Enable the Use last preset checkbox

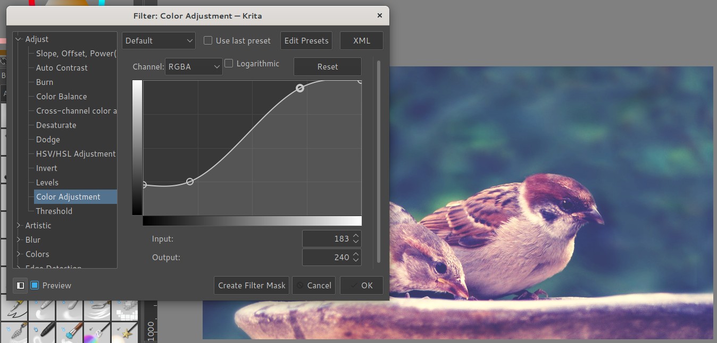(x=207, y=40)
